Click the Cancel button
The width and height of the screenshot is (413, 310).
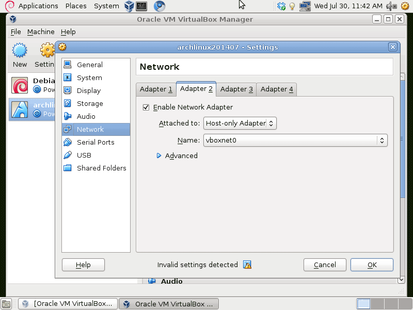(325, 265)
